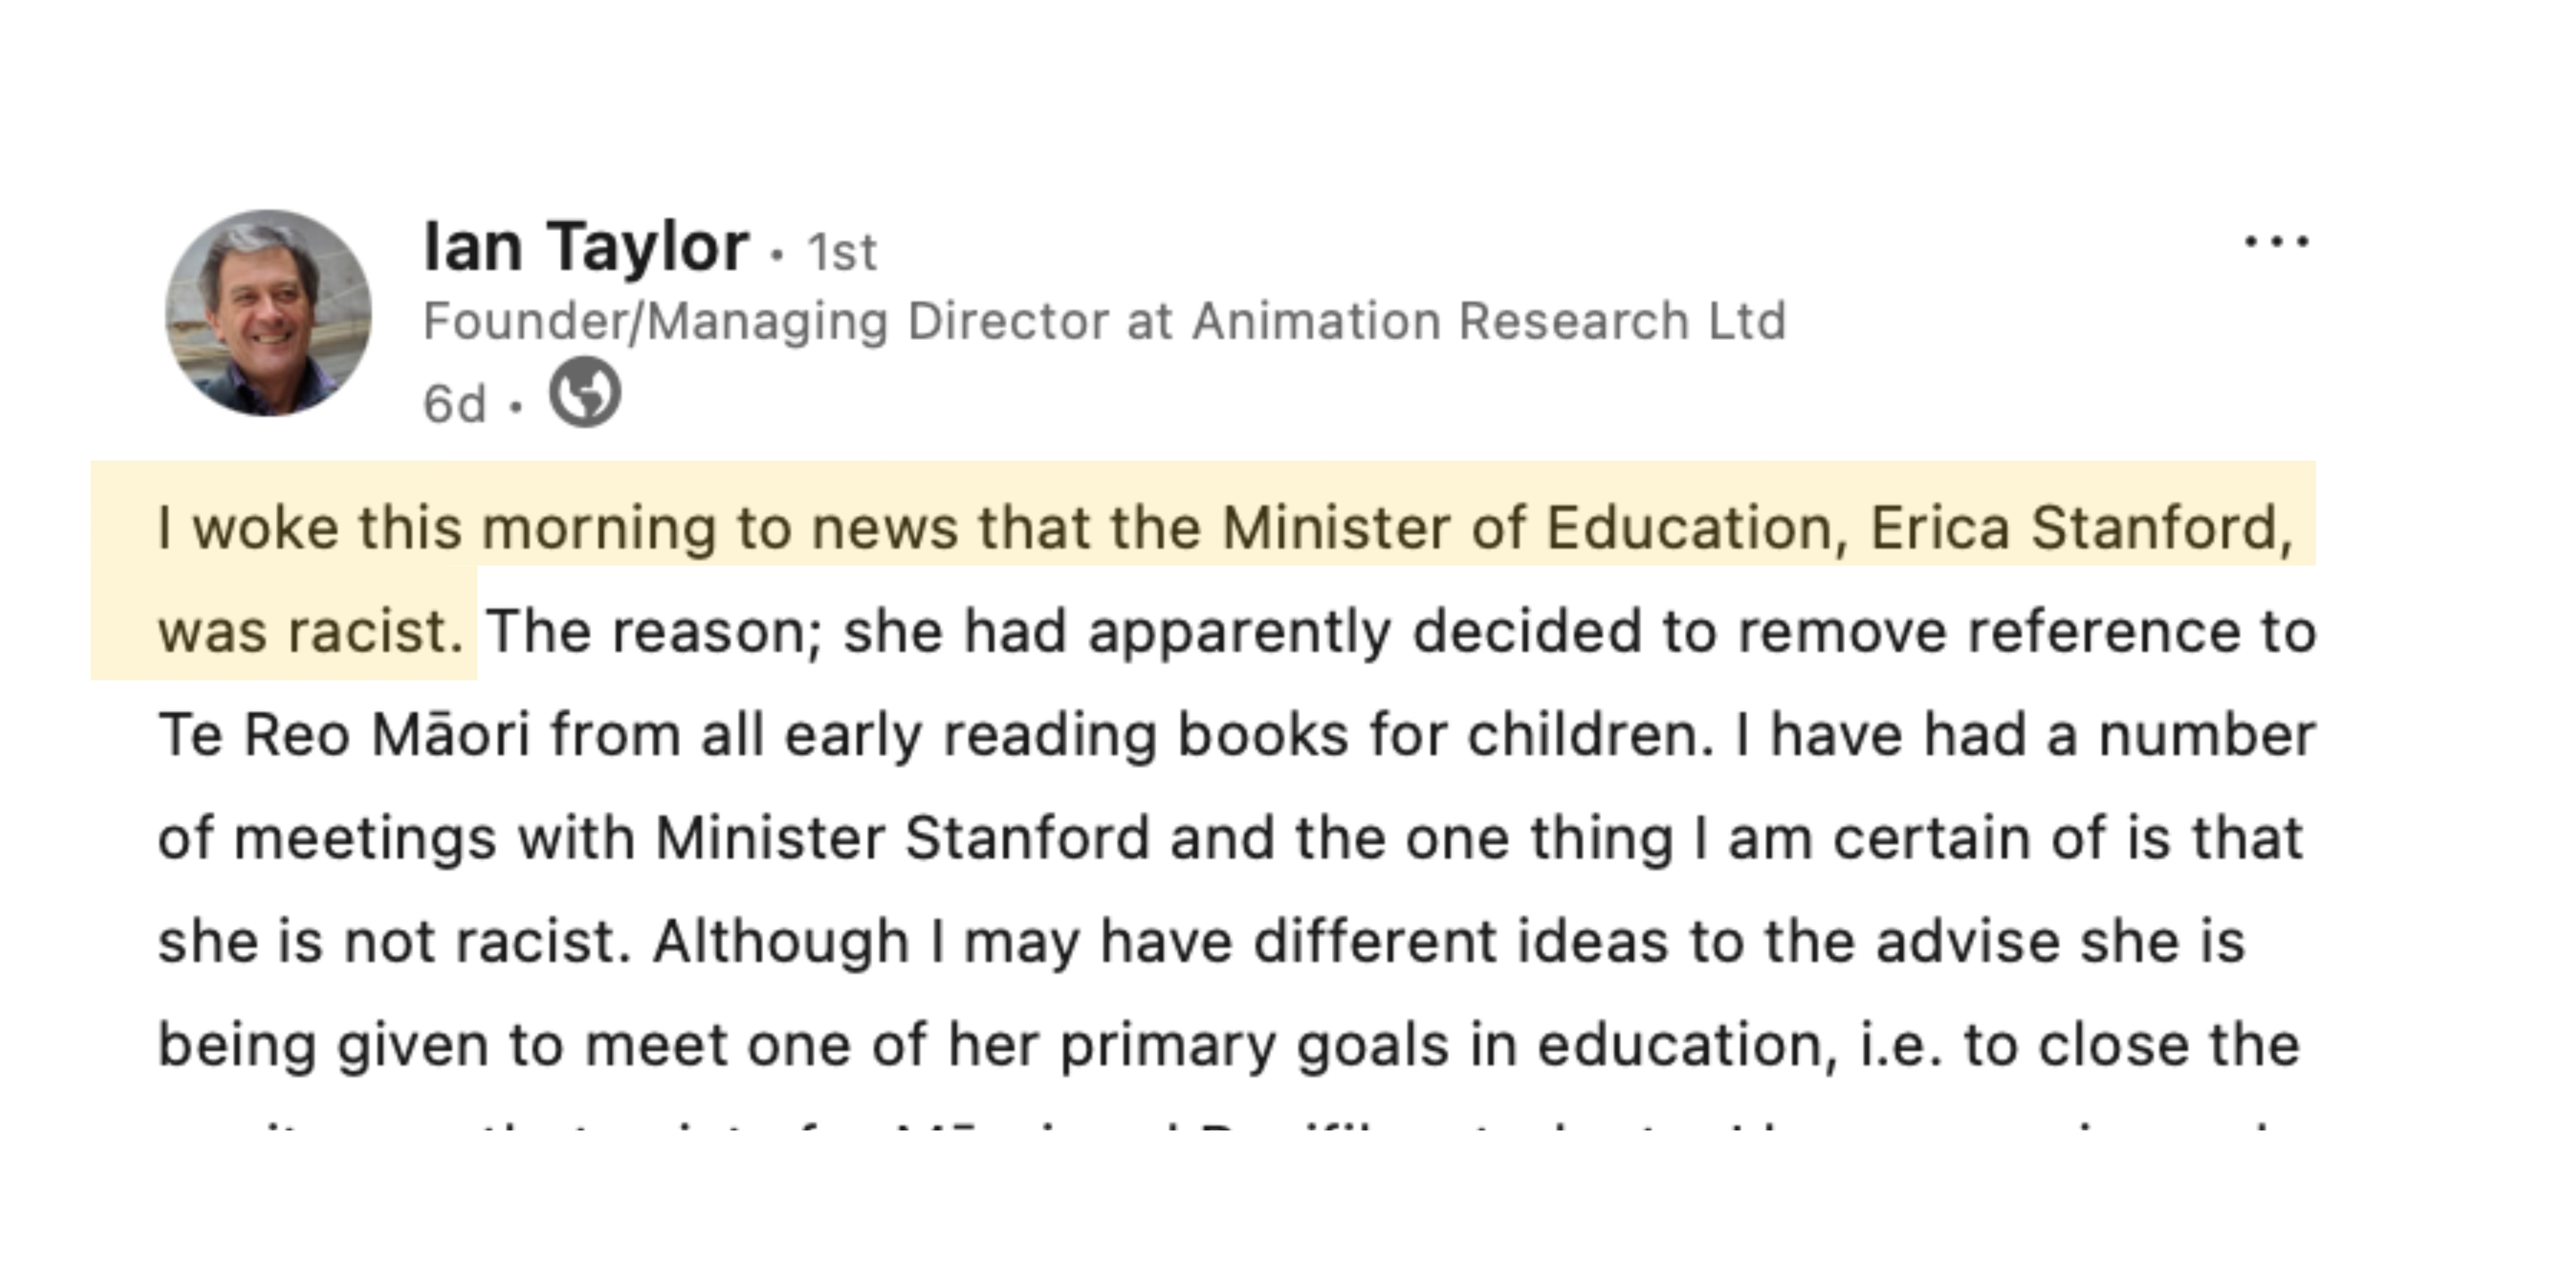2576x1288 pixels.
Task: Click the Ian Taylor author name
Action: pos(586,246)
